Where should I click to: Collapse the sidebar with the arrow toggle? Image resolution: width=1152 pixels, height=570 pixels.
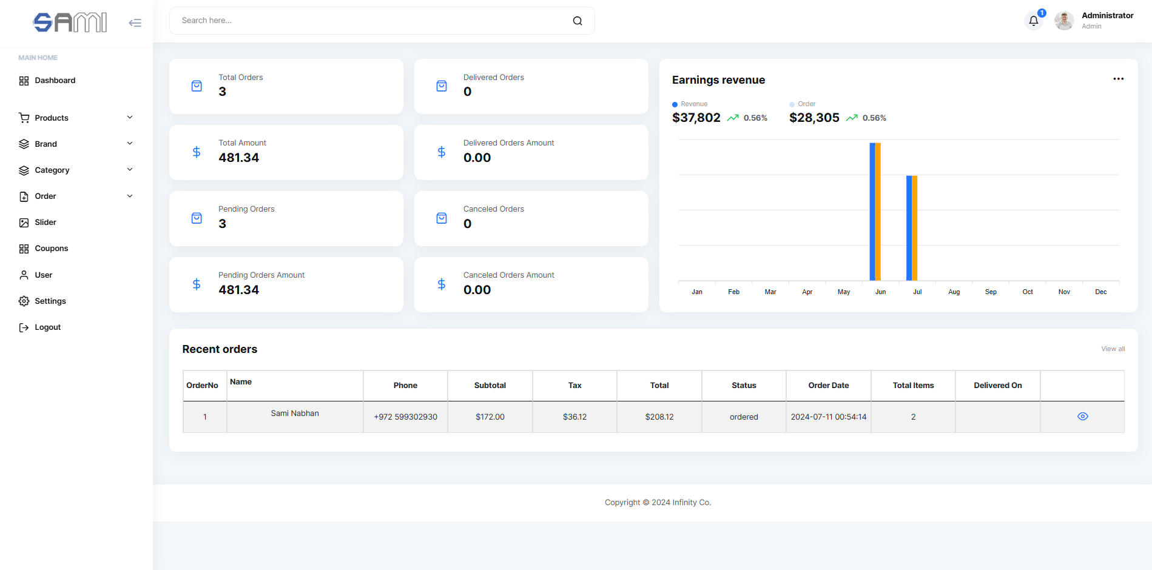coord(135,22)
